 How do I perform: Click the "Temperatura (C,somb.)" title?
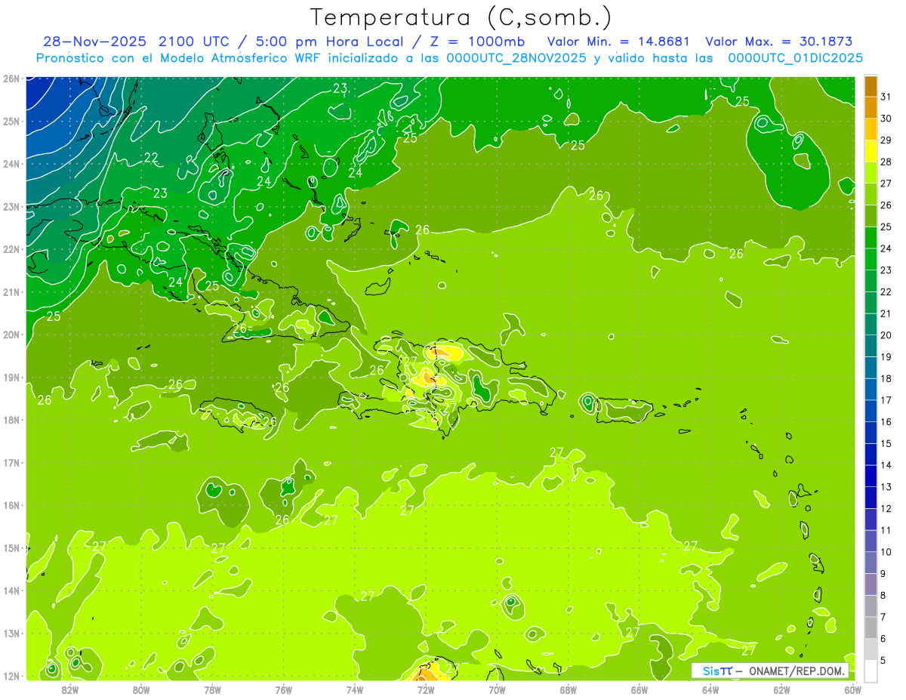(x=461, y=17)
